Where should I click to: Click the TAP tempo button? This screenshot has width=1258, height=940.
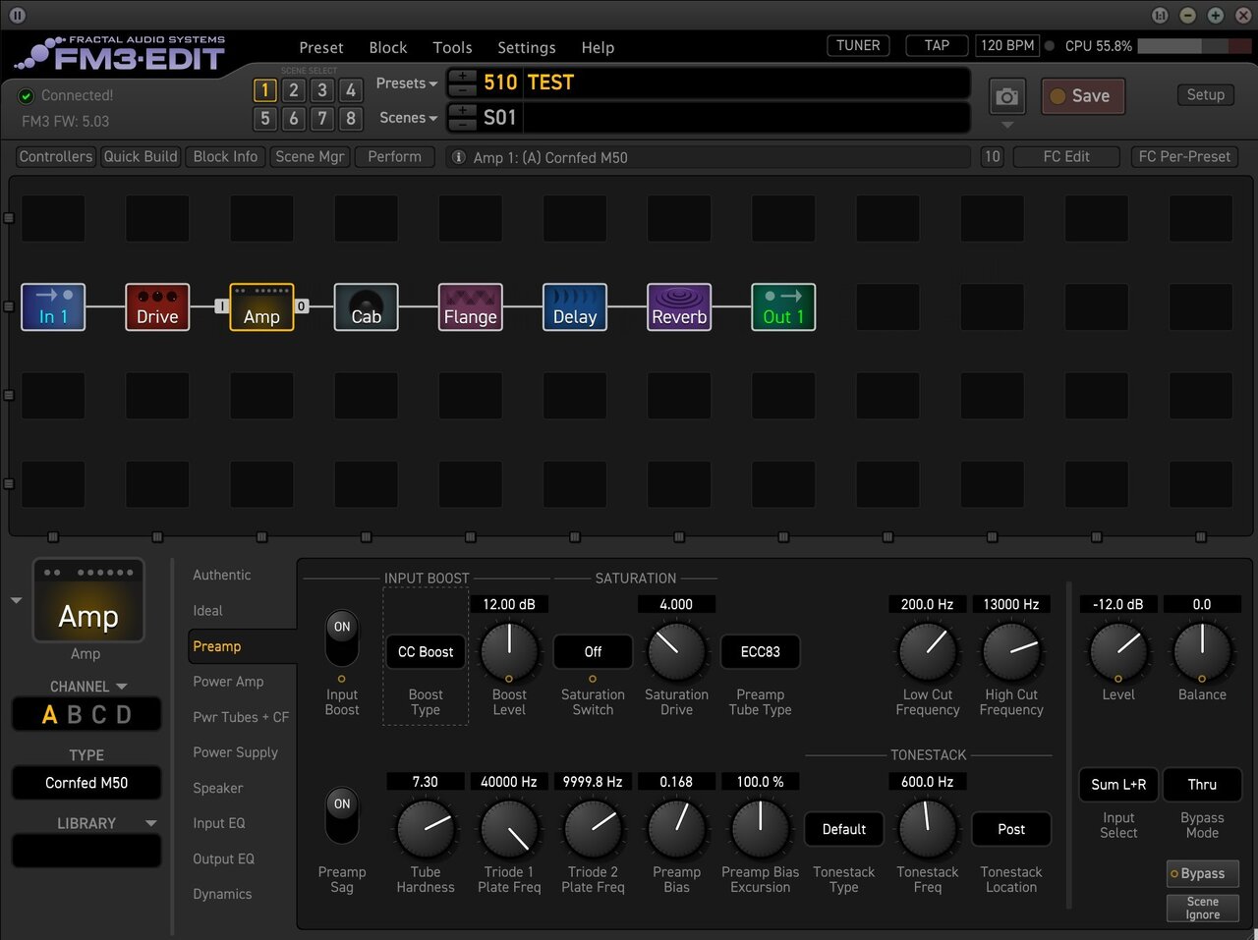937,46
